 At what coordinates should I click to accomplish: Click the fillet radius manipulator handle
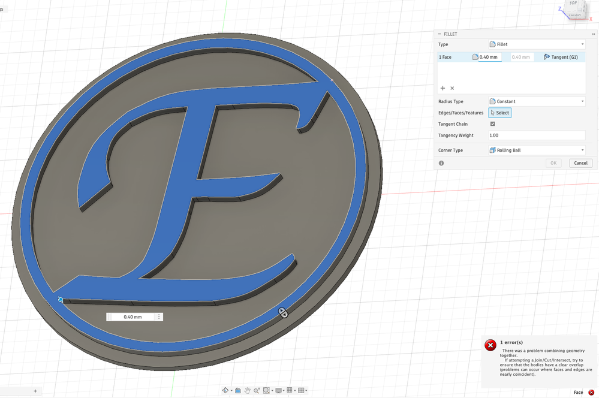coord(283,313)
